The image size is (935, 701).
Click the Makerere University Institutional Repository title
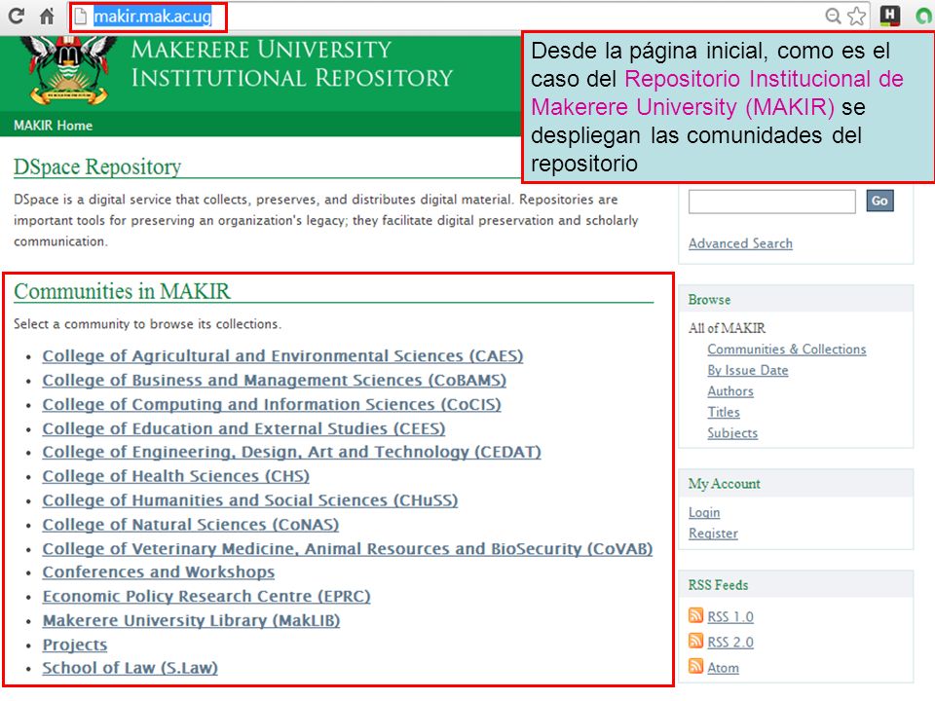tap(291, 64)
